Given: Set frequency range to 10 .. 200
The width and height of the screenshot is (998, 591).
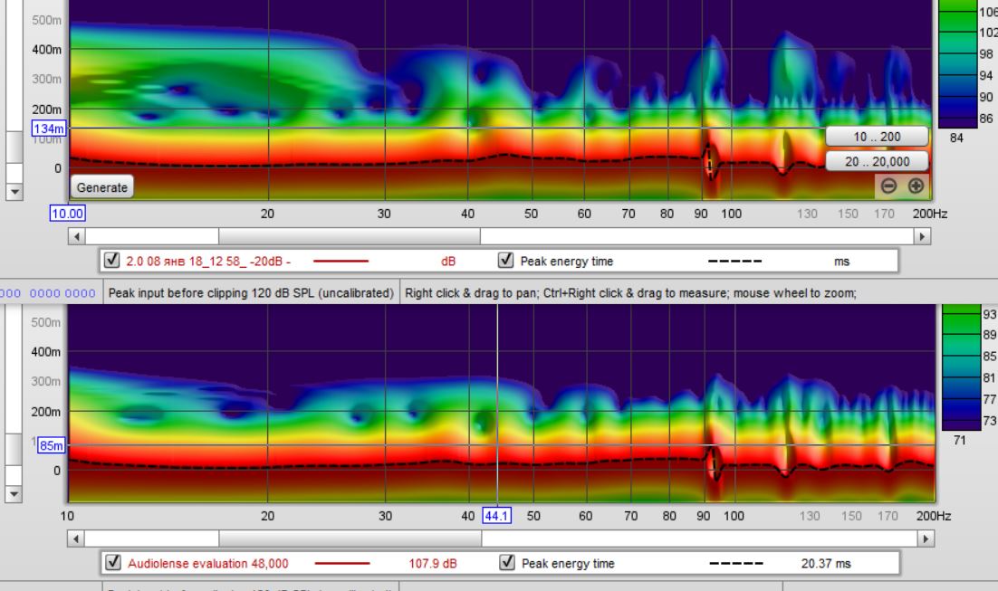Looking at the screenshot, I should coord(877,136).
